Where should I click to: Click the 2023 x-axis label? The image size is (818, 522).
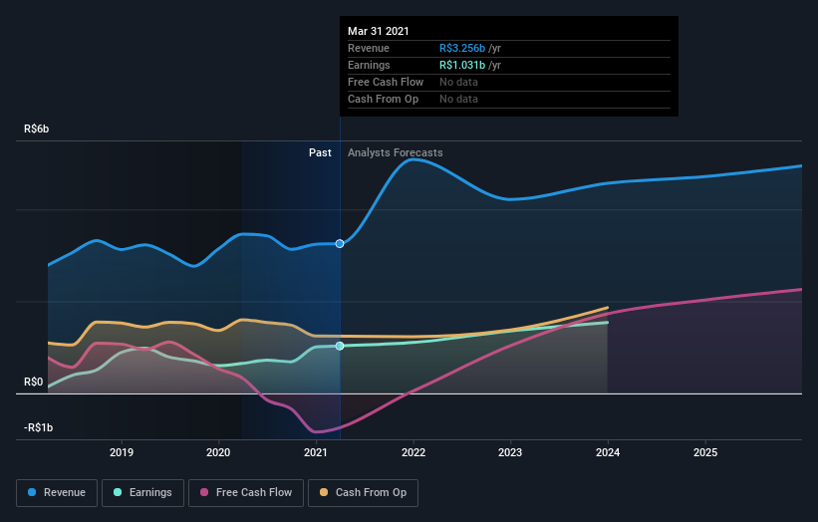pos(510,452)
